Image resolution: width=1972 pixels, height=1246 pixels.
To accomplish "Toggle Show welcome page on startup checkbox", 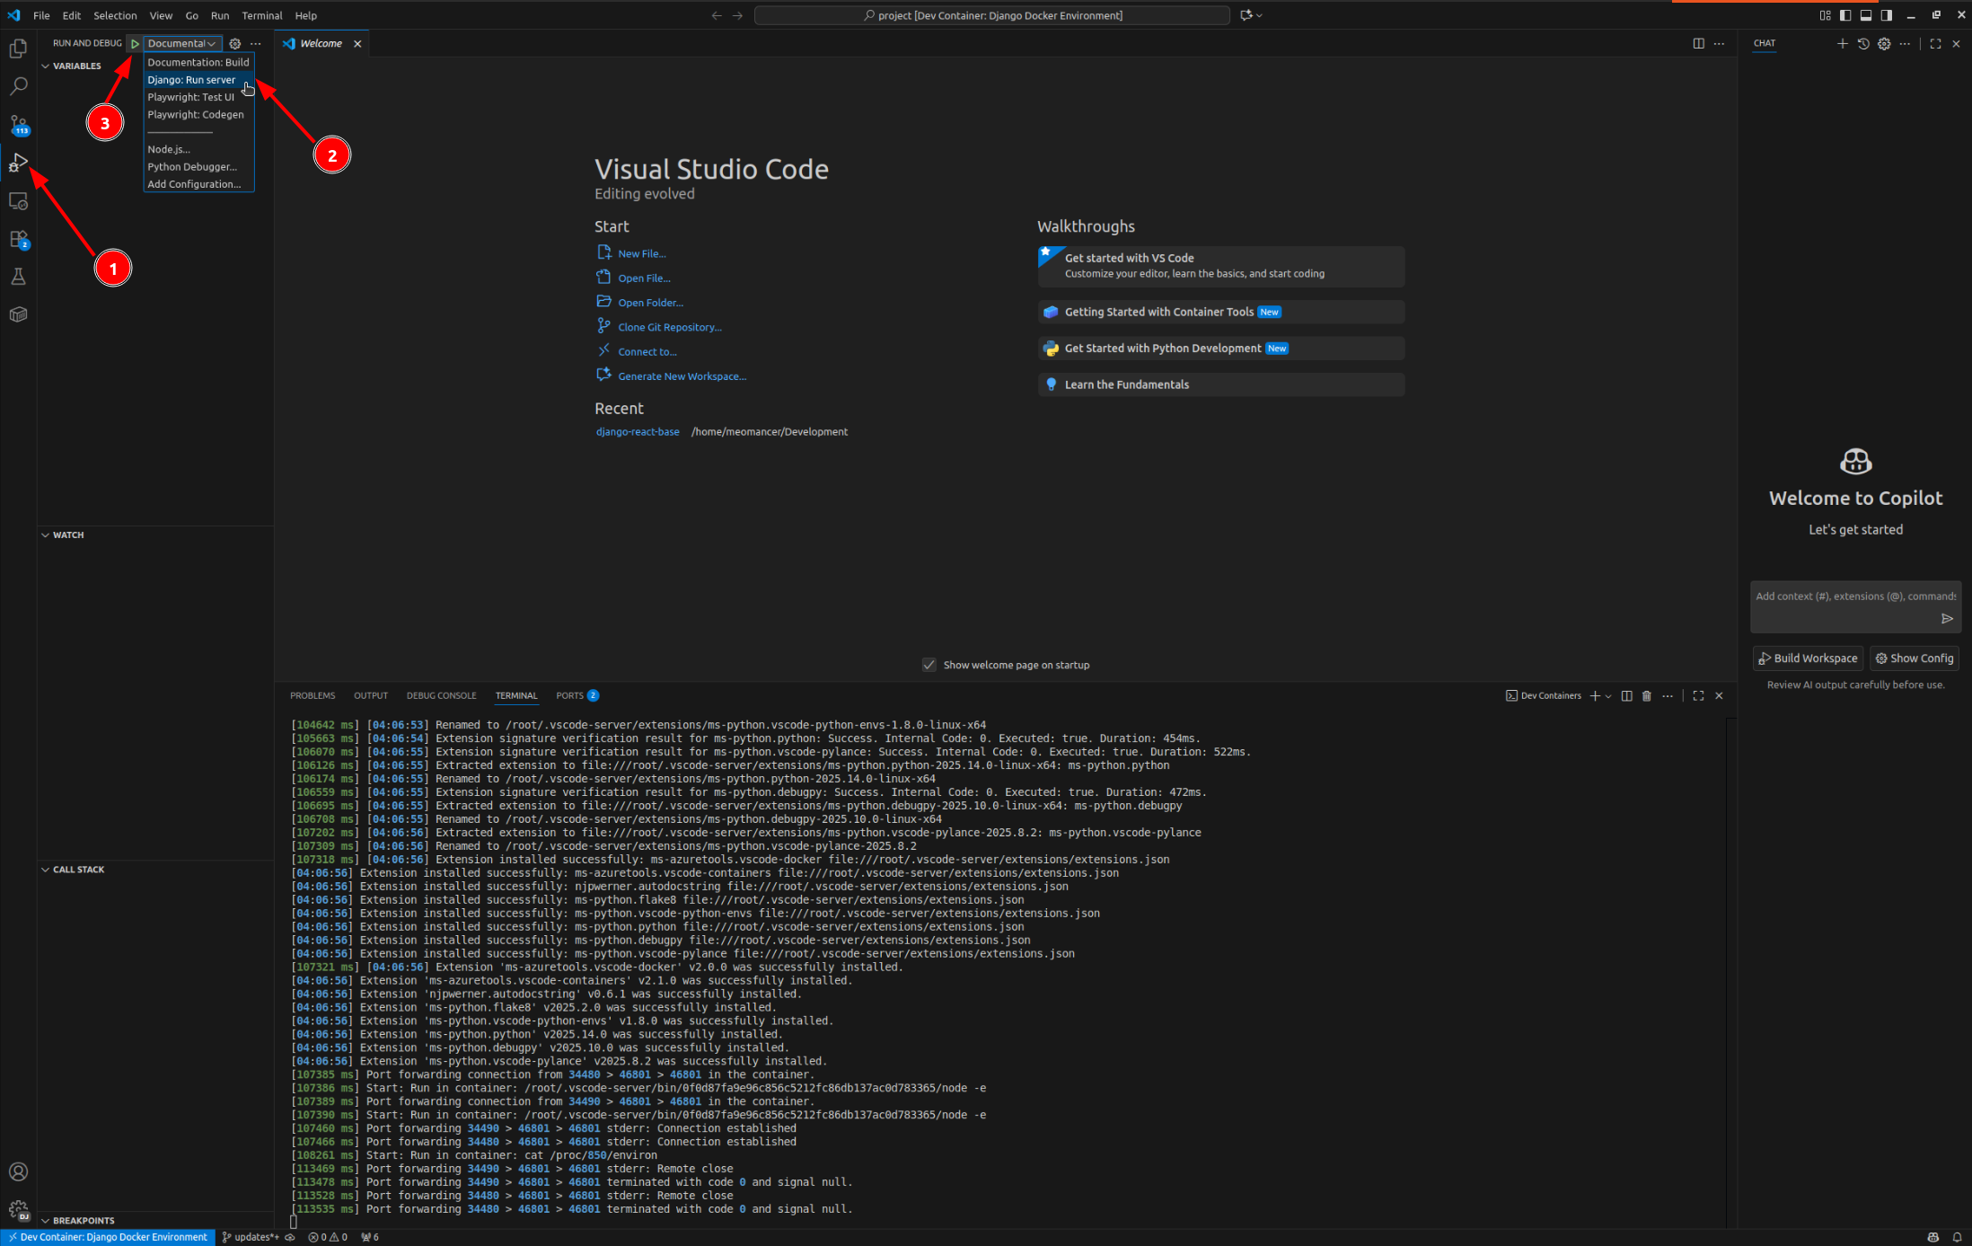I will 929,665.
